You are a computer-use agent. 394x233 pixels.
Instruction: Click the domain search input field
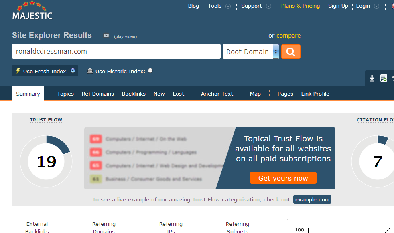116,51
